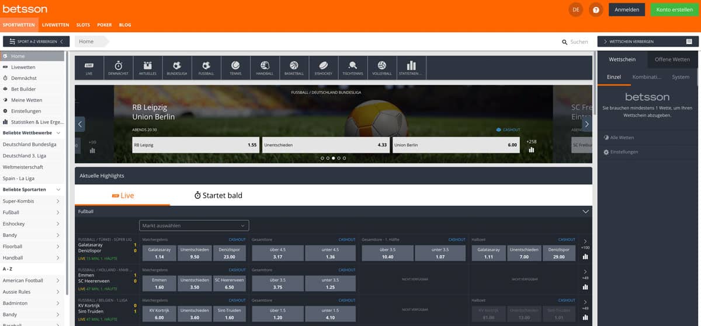Go to Livewetten top menu
The width and height of the screenshot is (701, 326).
coord(56,25)
